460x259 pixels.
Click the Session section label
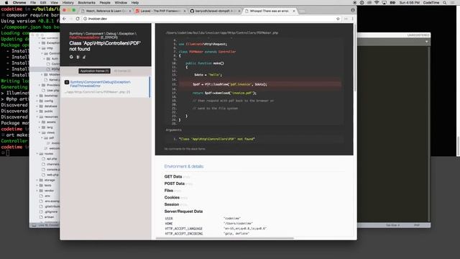click(x=172, y=204)
